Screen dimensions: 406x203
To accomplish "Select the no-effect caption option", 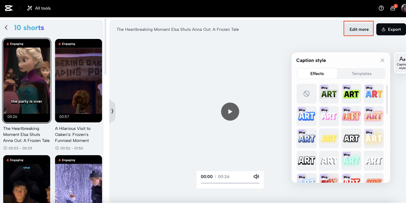I will pyautogui.click(x=306, y=94).
